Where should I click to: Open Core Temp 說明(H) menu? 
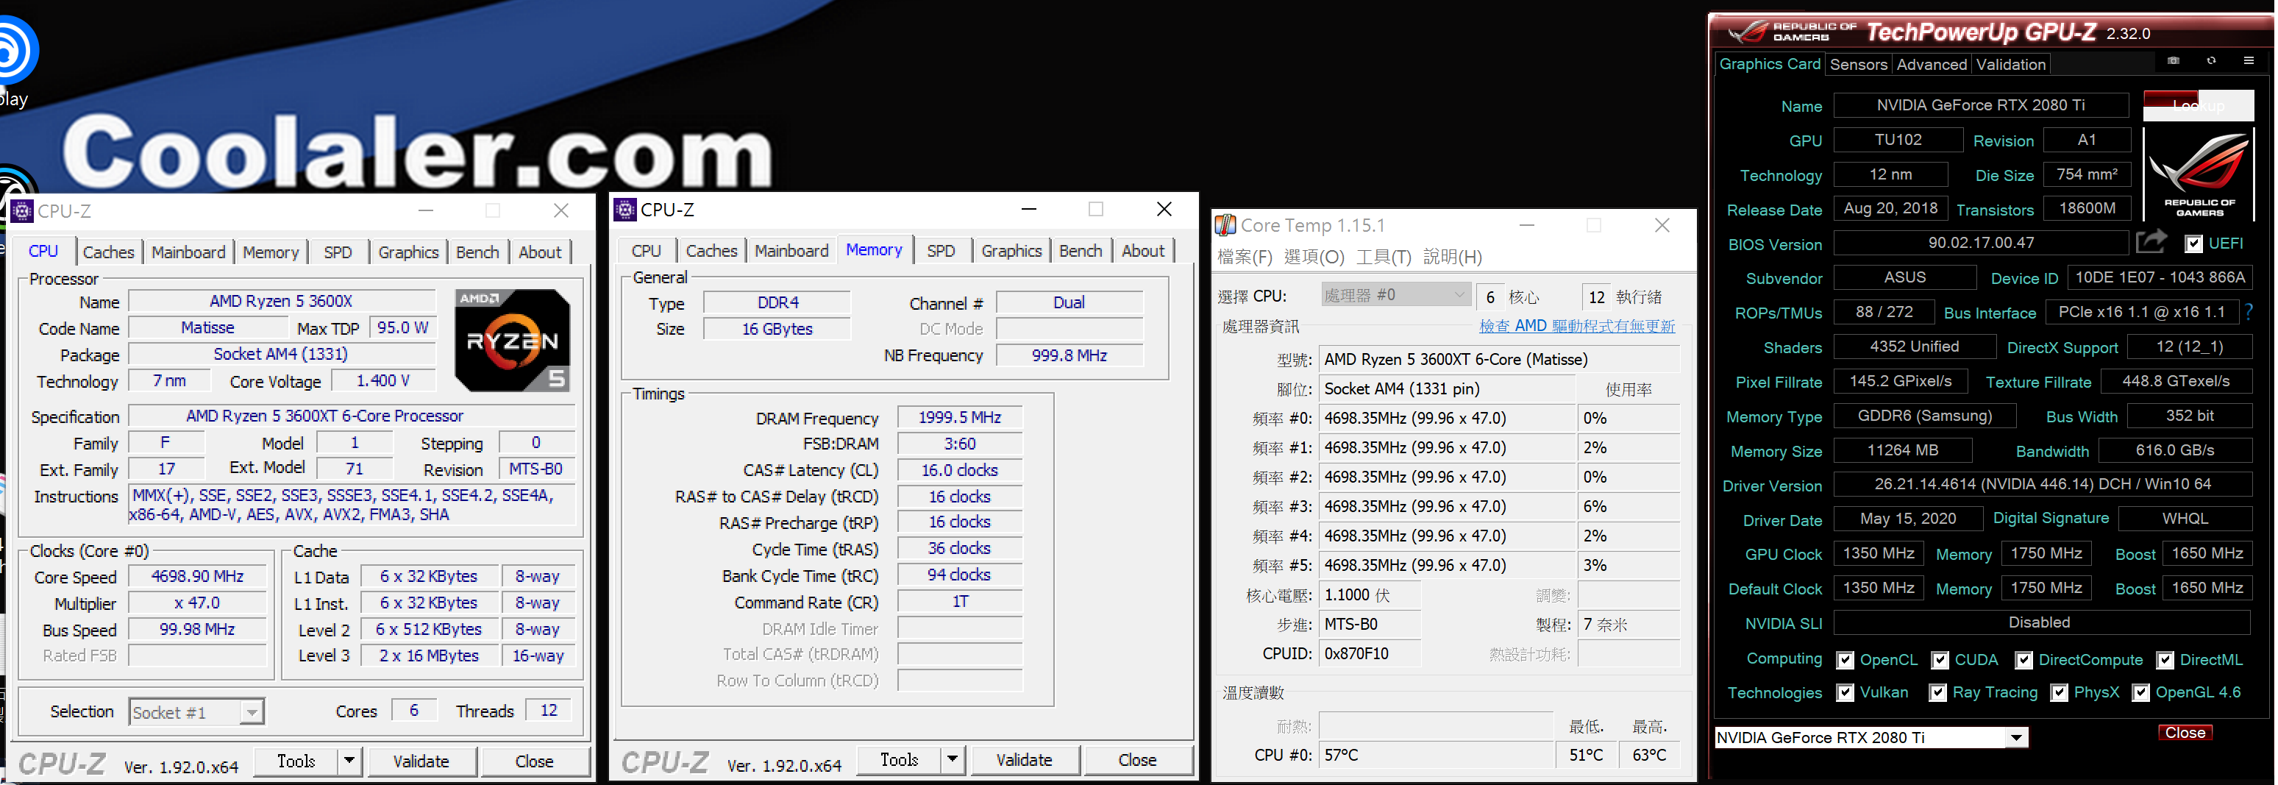pyautogui.click(x=1452, y=257)
